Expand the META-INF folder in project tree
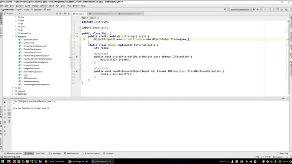The image size is (292, 164). tap(13, 94)
